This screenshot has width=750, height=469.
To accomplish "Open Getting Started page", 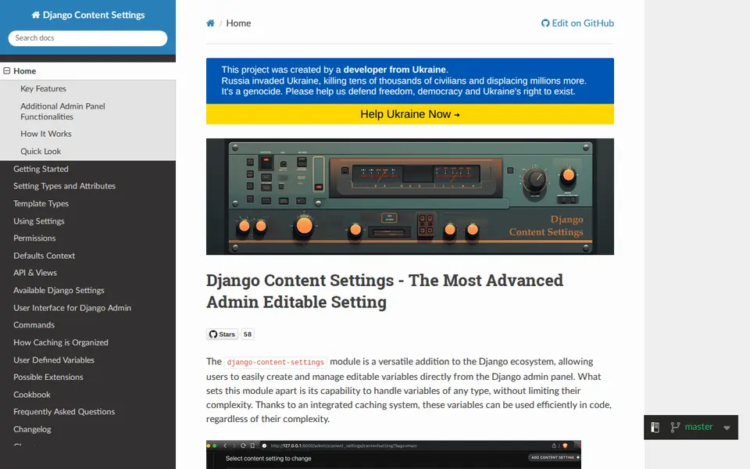I will click(41, 169).
